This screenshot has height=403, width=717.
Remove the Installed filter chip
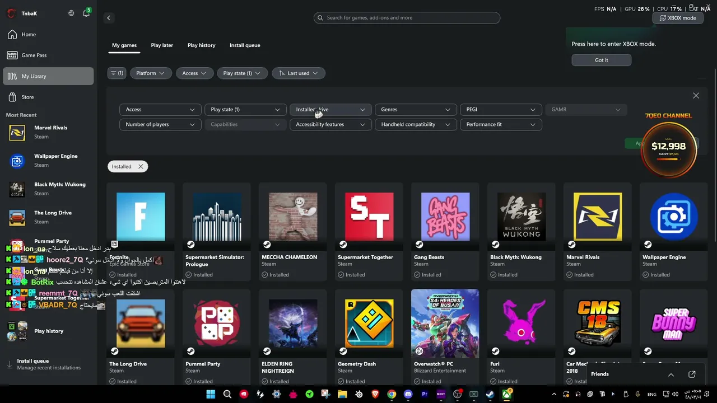pyautogui.click(x=141, y=166)
